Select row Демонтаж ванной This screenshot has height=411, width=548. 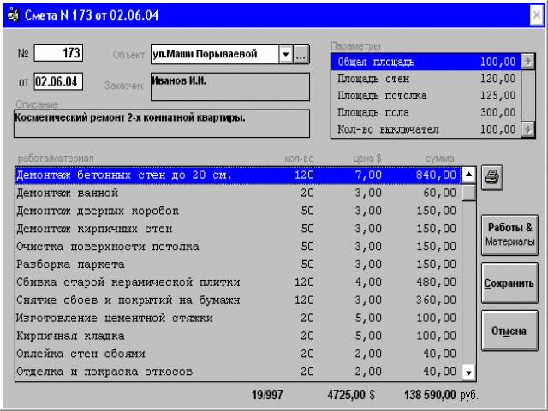point(238,193)
